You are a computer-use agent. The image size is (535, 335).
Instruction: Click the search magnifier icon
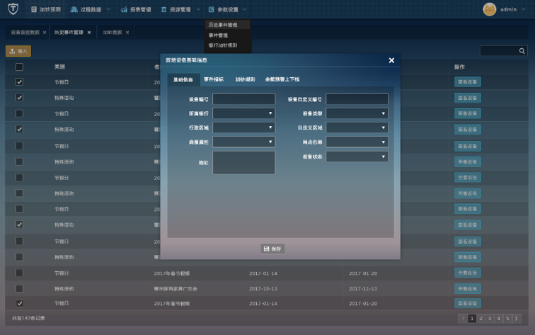pyautogui.click(x=522, y=51)
